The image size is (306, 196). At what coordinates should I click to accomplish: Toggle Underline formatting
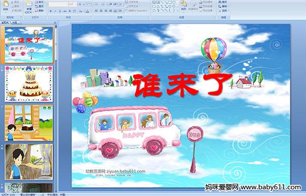(x=60, y=11)
